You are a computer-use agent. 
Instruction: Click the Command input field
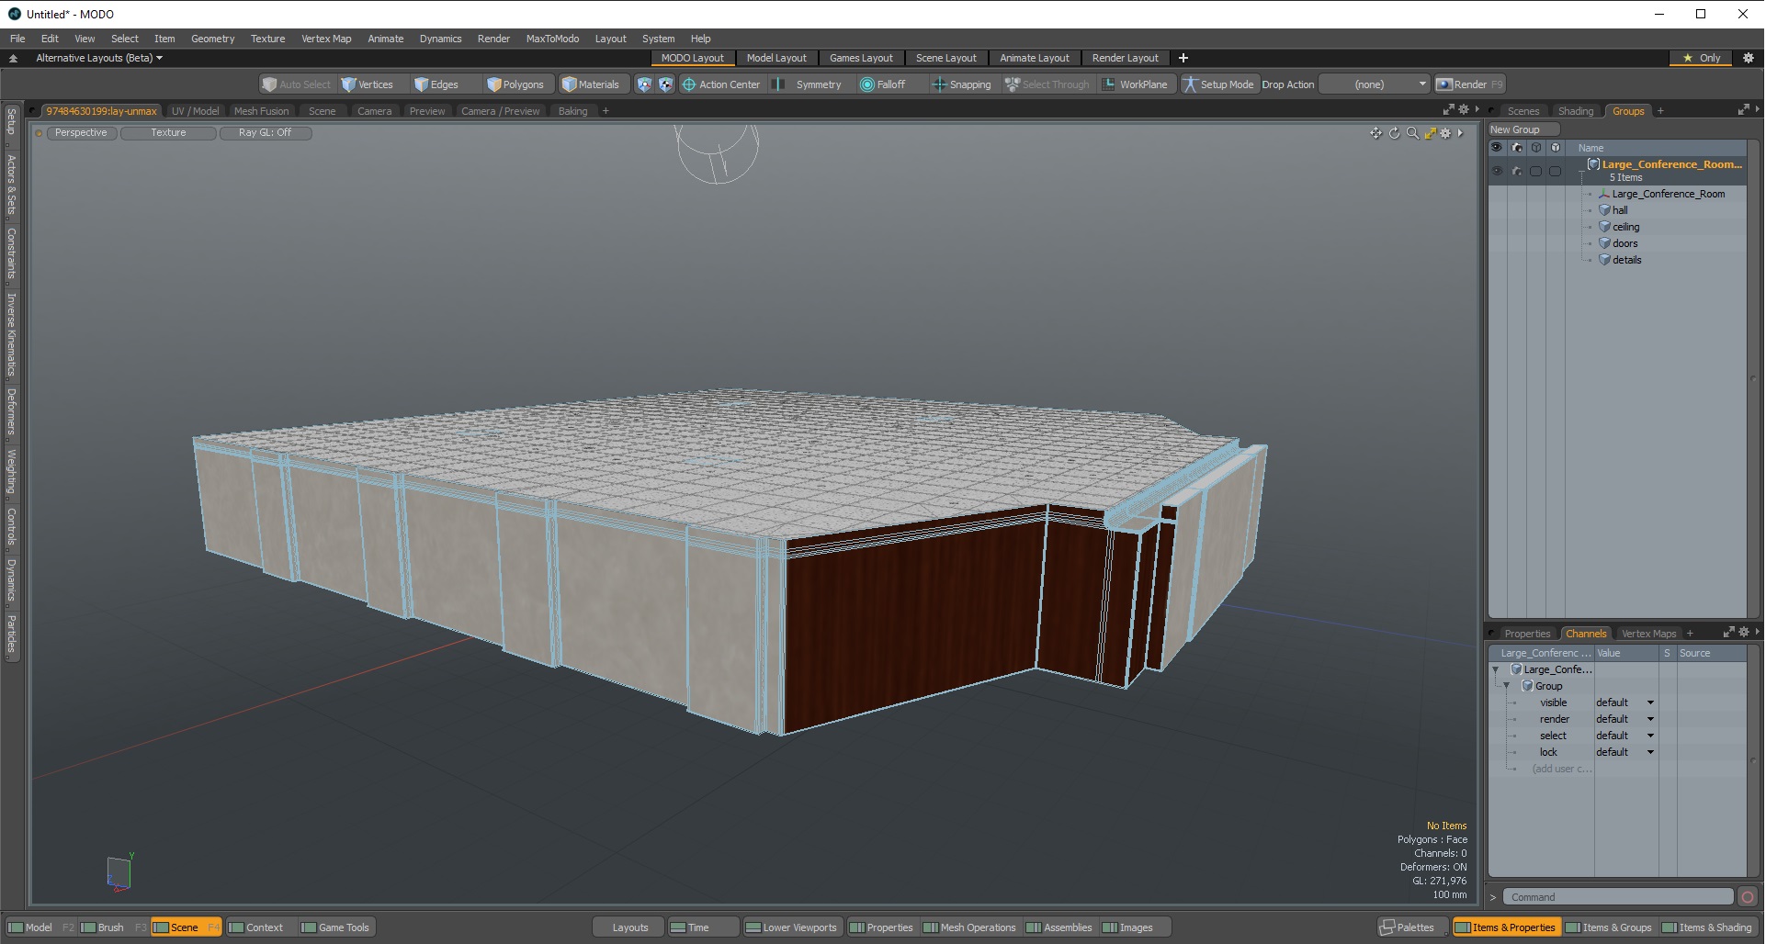pos(1619,897)
